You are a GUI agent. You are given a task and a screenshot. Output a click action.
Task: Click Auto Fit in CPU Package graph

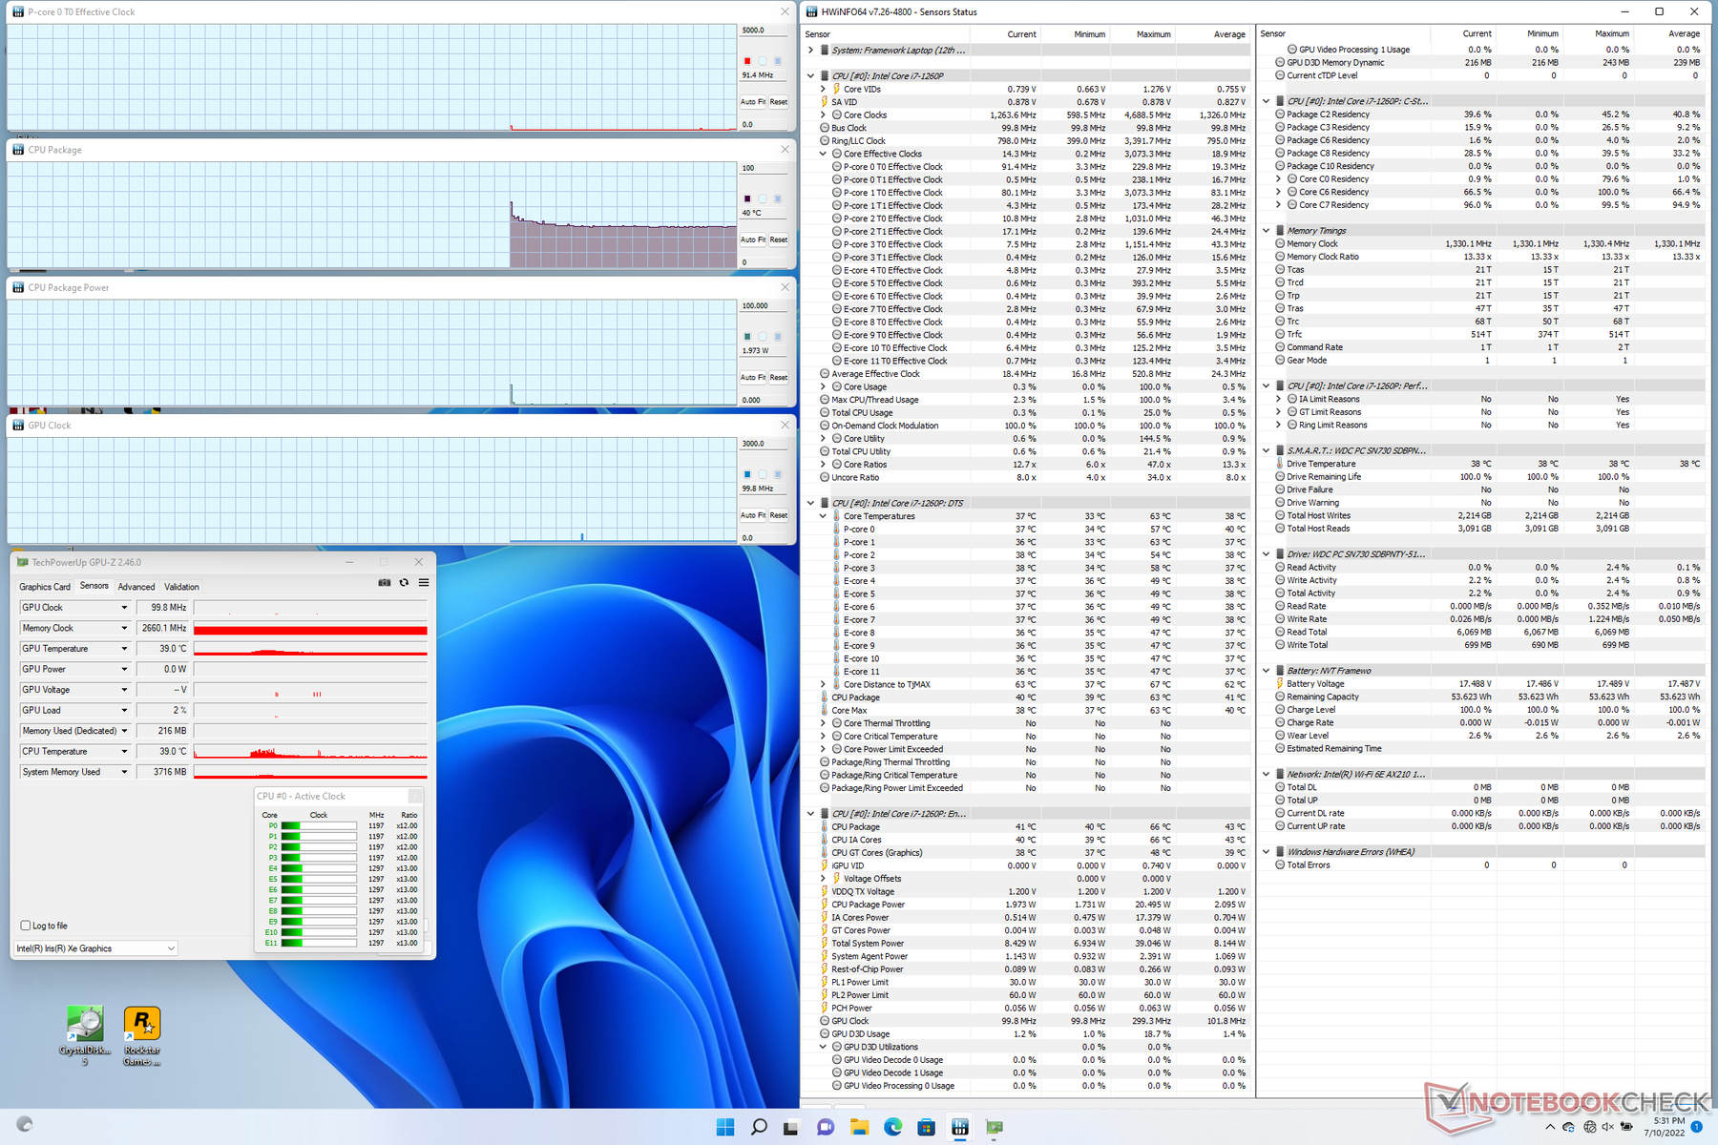pos(753,239)
